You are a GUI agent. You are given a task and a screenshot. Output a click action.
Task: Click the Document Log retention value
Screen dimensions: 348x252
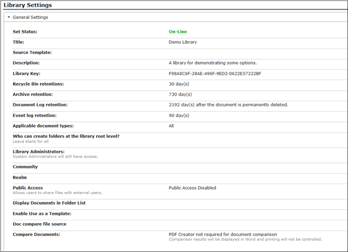pyautogui.click(x=229, y=105)
